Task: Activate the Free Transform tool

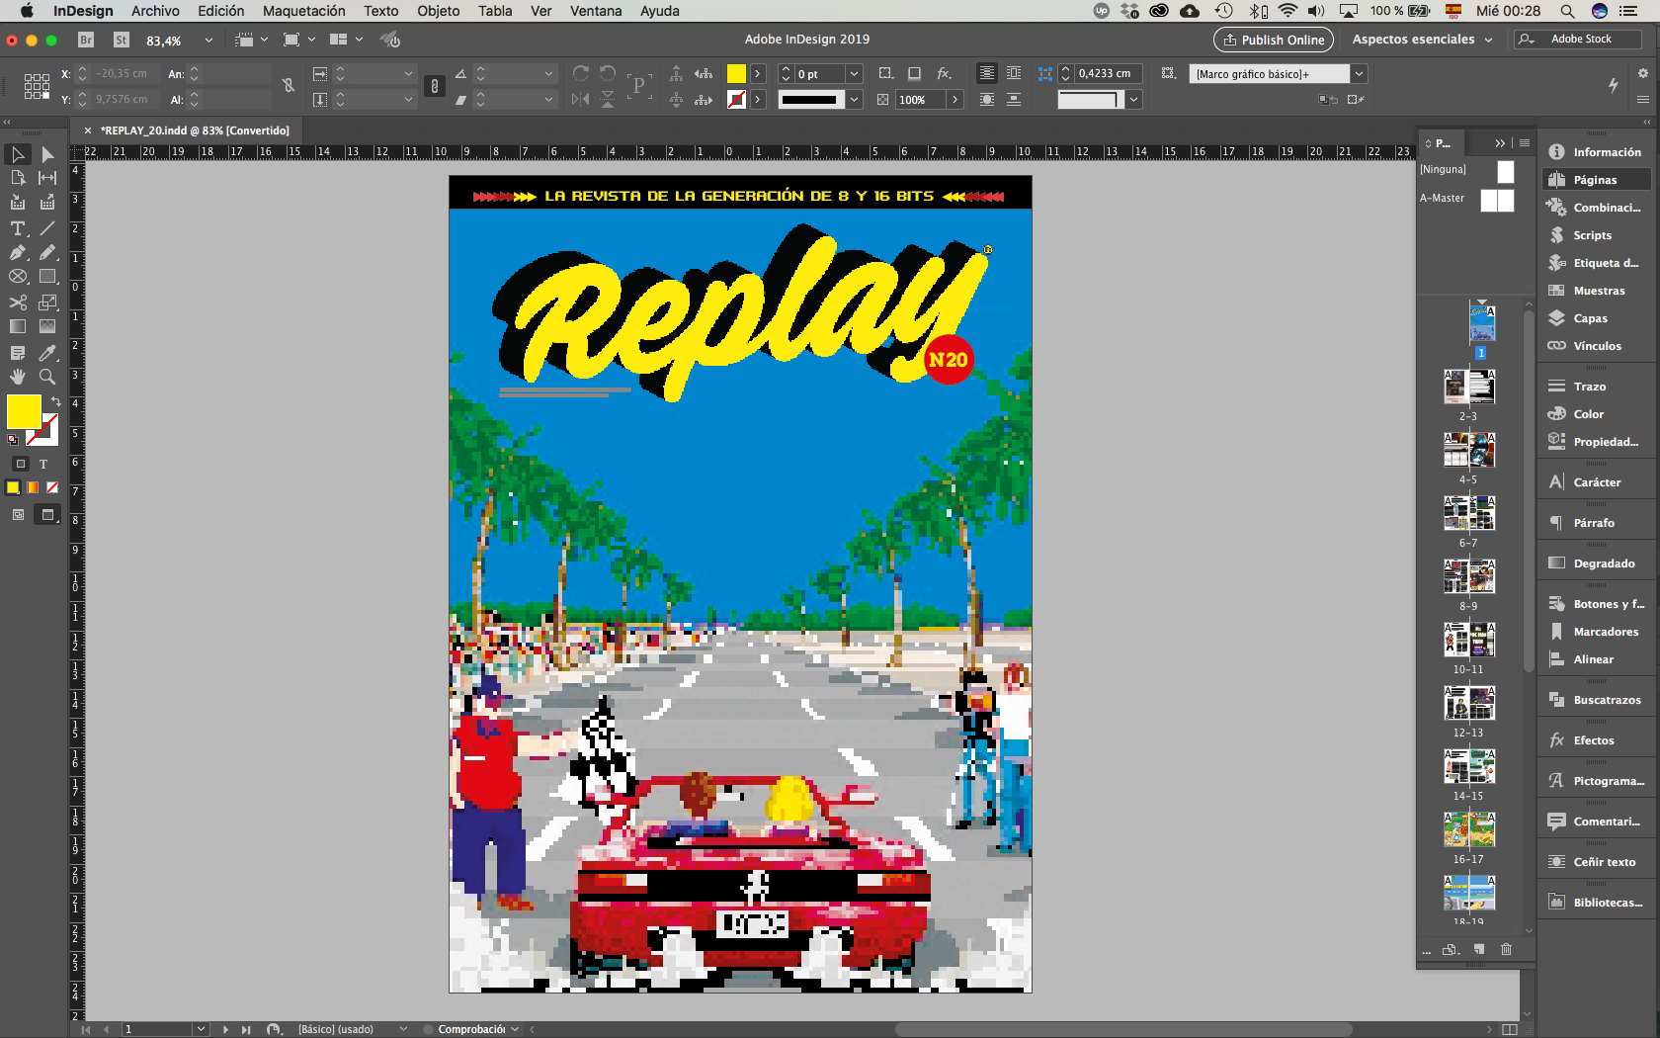Action: click(47, 303)
